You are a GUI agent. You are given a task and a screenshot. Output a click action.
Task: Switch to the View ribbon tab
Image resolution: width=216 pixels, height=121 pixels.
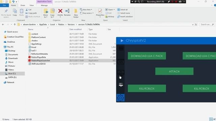click(31, 5)
